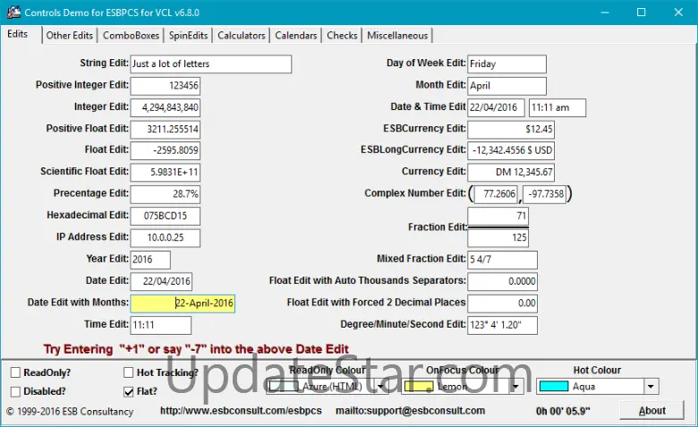
Task: Click the Integer Edit field
Action: coord(166,107)
